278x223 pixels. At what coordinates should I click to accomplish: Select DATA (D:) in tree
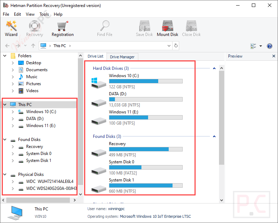[35, 119]
